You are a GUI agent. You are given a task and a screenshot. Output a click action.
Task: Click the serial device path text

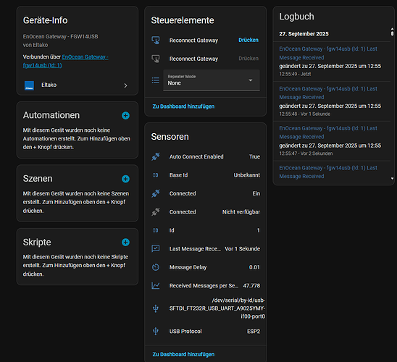(217, 308)
